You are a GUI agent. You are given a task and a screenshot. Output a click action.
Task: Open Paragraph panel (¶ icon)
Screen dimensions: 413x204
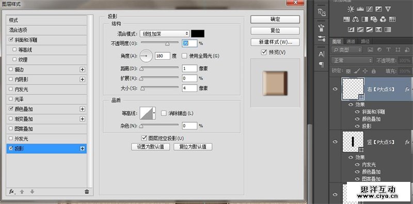(x=321, y=64)
